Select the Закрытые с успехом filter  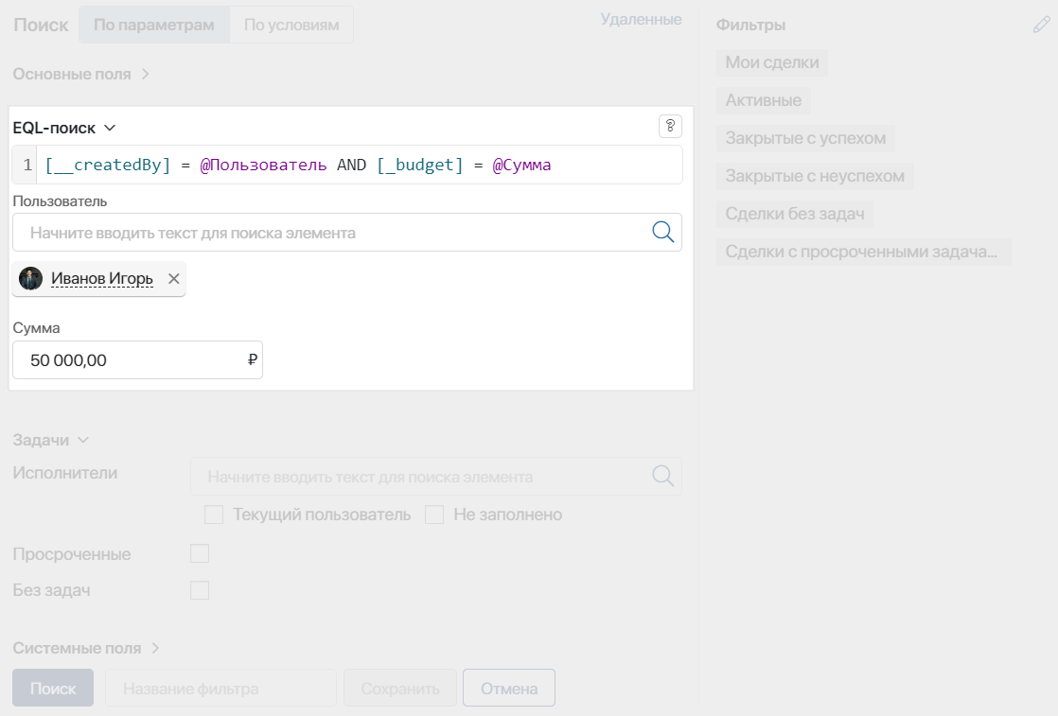point(805,138)
